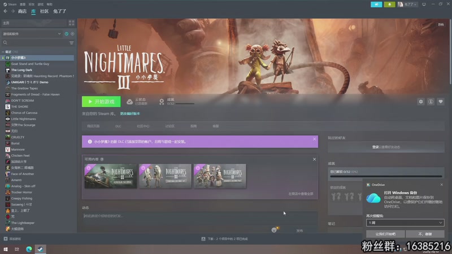The width and height of the screenshot is (452, 254).
Task: Click the 更改偏好版本 link
Action: (x=130, y=114)
